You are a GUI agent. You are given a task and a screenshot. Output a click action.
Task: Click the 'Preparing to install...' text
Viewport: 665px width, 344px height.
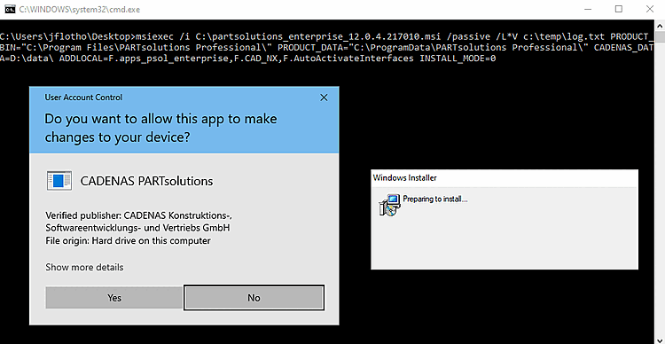click(435, 199)
